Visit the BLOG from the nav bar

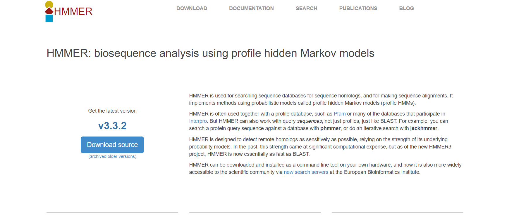click(x=407, y=8)
